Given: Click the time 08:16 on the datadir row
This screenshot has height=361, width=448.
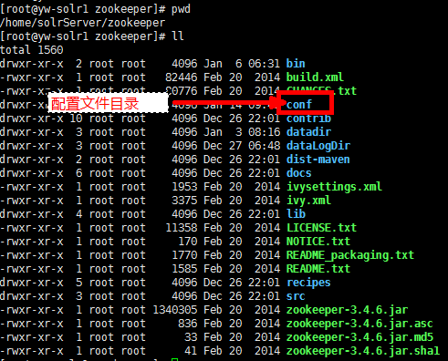Looking at the screenshot, I should 264,132.
